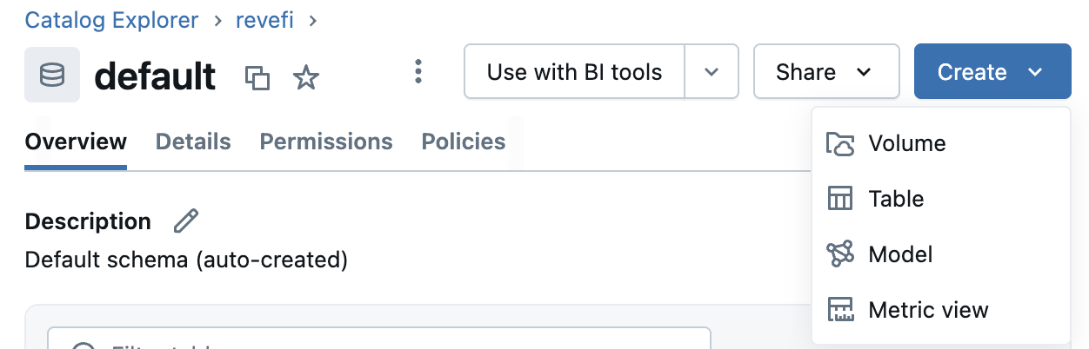Copy the schema name with copy icon
The height and width of the screenshot is (349, 1089).
[257, 78]
